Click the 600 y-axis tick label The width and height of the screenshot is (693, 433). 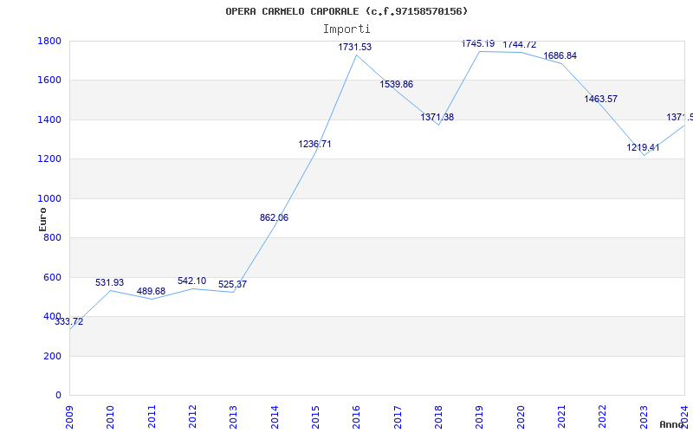coord(53,277)
